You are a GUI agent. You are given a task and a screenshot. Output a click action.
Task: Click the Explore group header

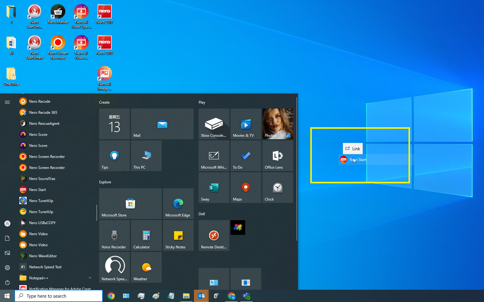coord(105,182)
